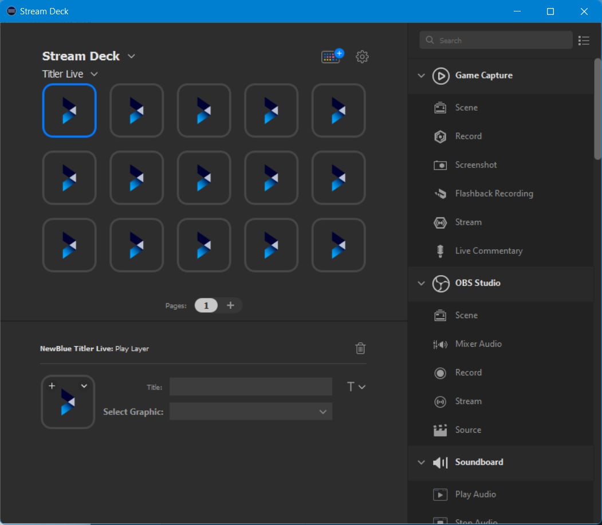Go to page 1
The width and height of the screenshot is (602, 525).
(x=206, y=305)
